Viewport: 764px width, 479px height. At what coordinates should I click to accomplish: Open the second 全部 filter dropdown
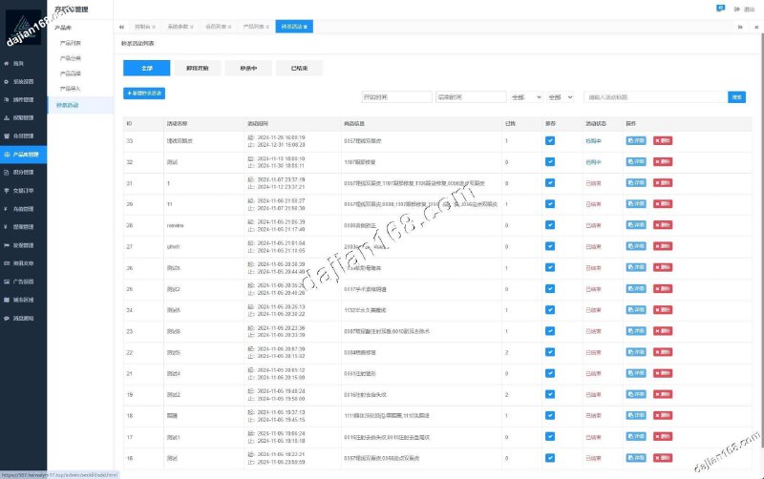click(559, 96)
